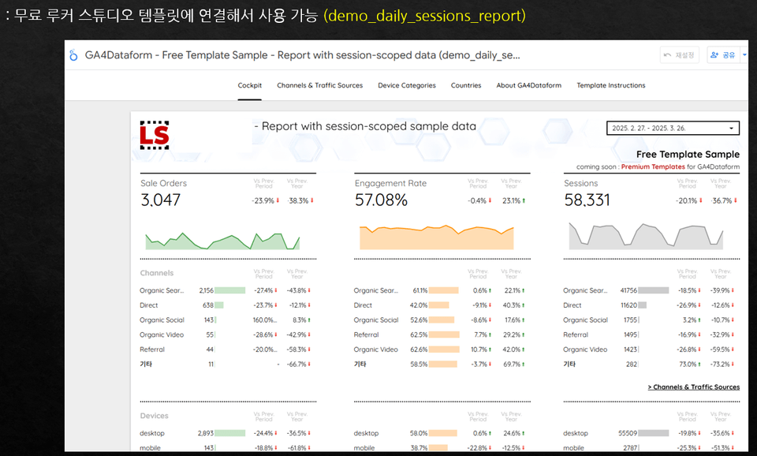Click the reset (재설정) undo arrow button
This screenshot has width=757, height=456.
679,55
